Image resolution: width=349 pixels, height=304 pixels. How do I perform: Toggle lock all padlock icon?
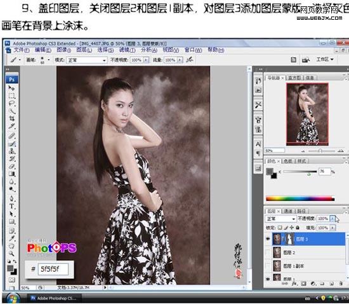(x=298, y=228)
